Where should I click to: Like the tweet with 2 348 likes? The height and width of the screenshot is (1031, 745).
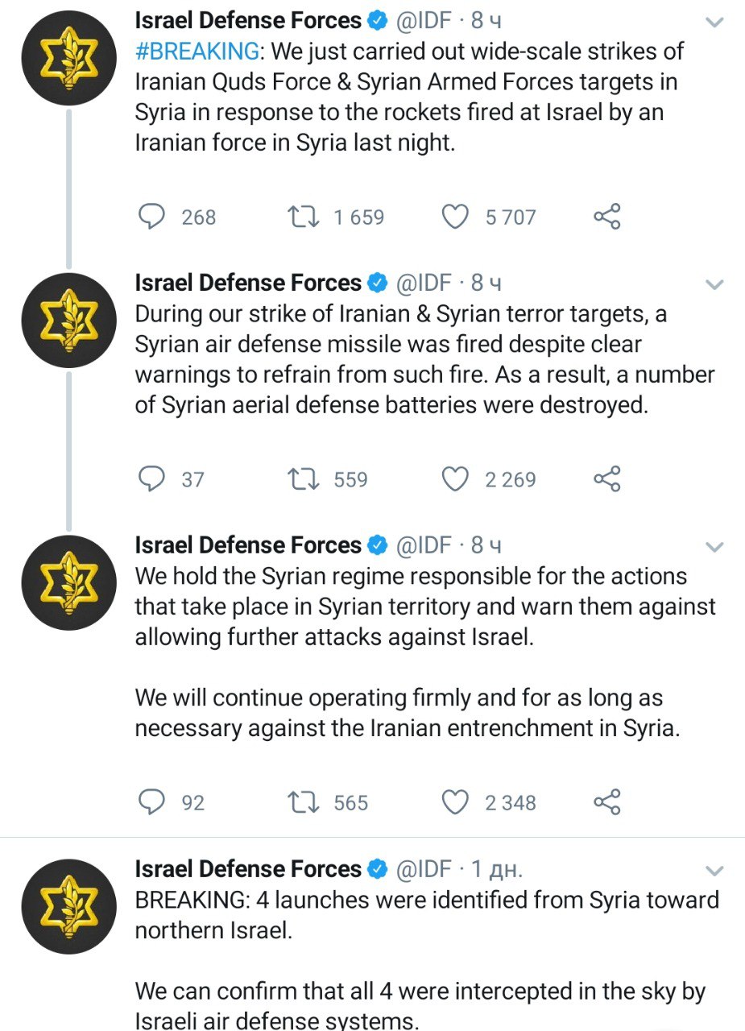(457, 802)
